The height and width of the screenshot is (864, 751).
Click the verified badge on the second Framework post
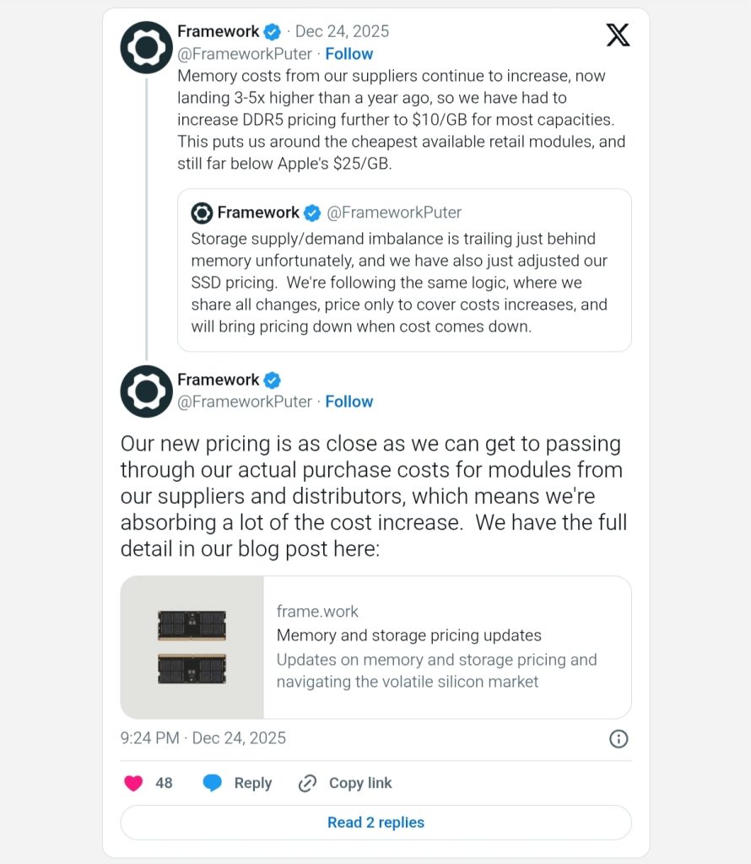pyautogui.click(x=273, y=380)
